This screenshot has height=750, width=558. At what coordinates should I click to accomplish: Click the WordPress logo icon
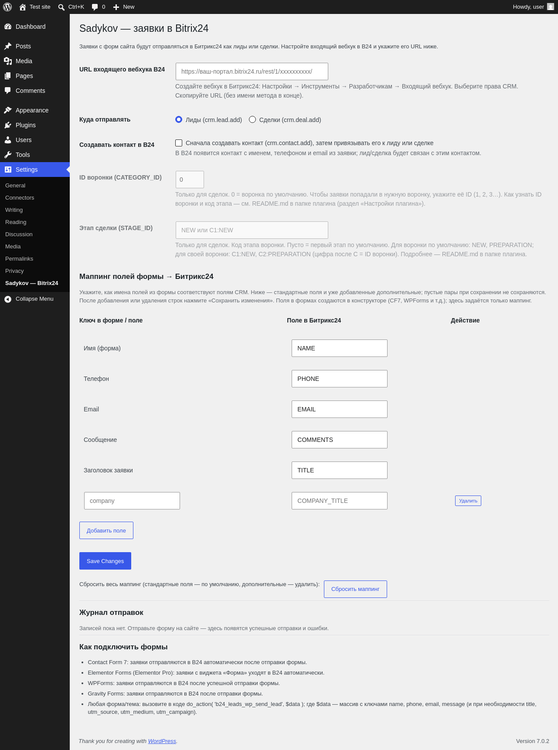tap(7, 7)
